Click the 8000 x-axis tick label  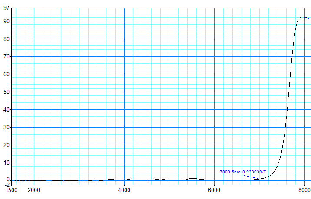coord(304,189)
